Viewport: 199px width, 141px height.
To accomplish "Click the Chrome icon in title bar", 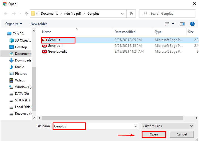I will click(5, 4).
